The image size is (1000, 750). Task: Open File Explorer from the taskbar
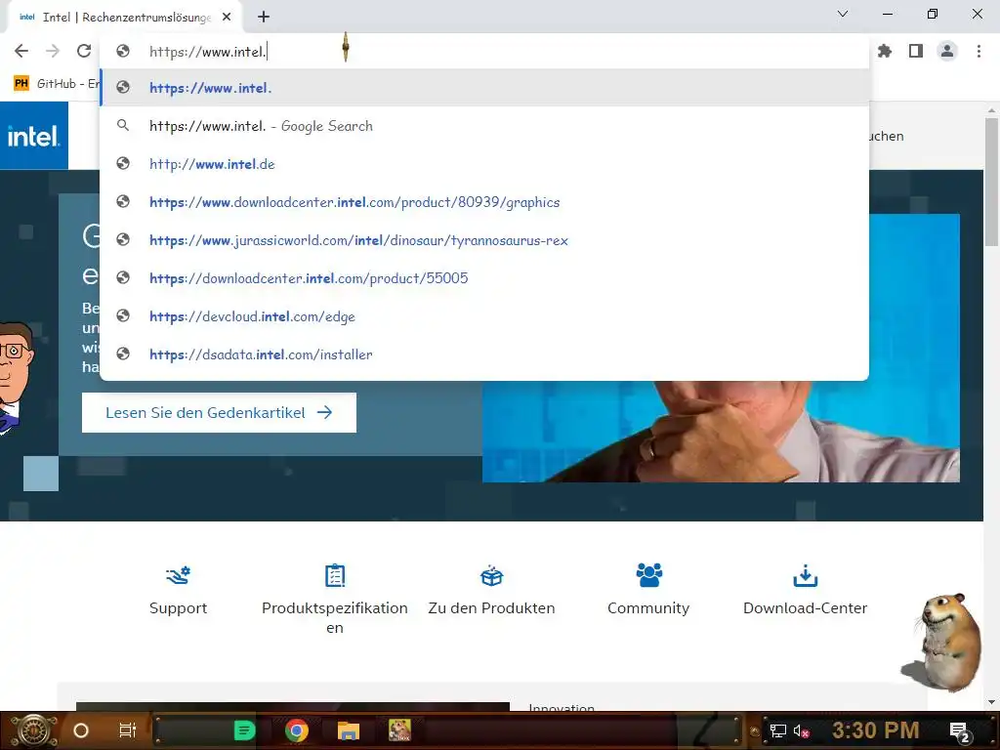[349, 730]
